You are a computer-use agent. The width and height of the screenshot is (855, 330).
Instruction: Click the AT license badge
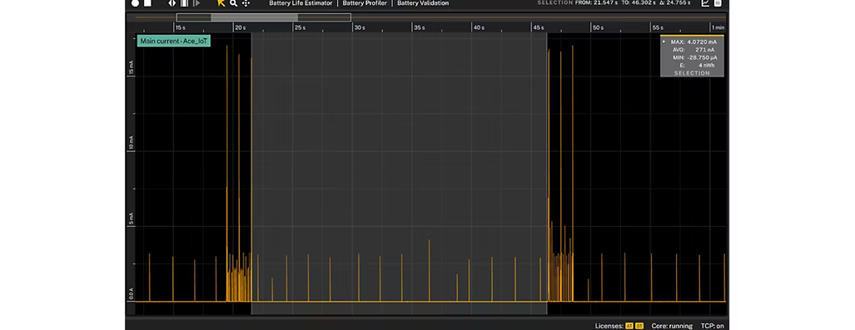click(x=629, y=326)
